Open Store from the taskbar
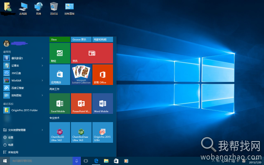 (116, 161)
